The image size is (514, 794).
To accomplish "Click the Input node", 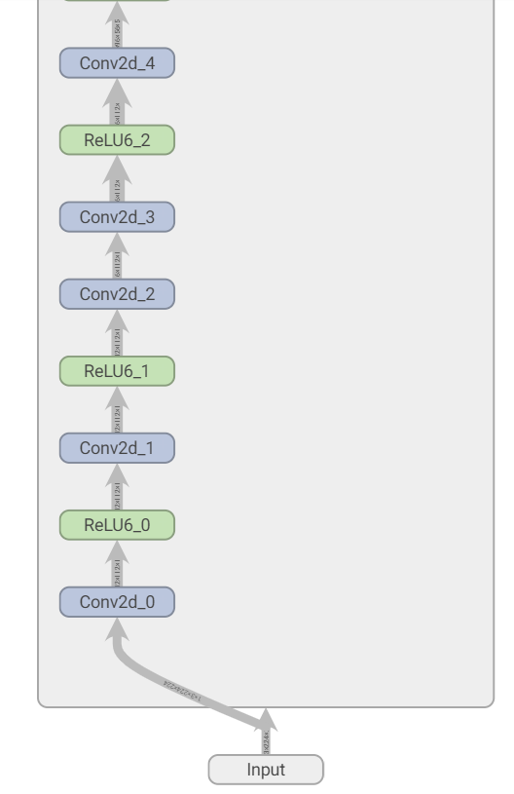I will coord(266,770).
